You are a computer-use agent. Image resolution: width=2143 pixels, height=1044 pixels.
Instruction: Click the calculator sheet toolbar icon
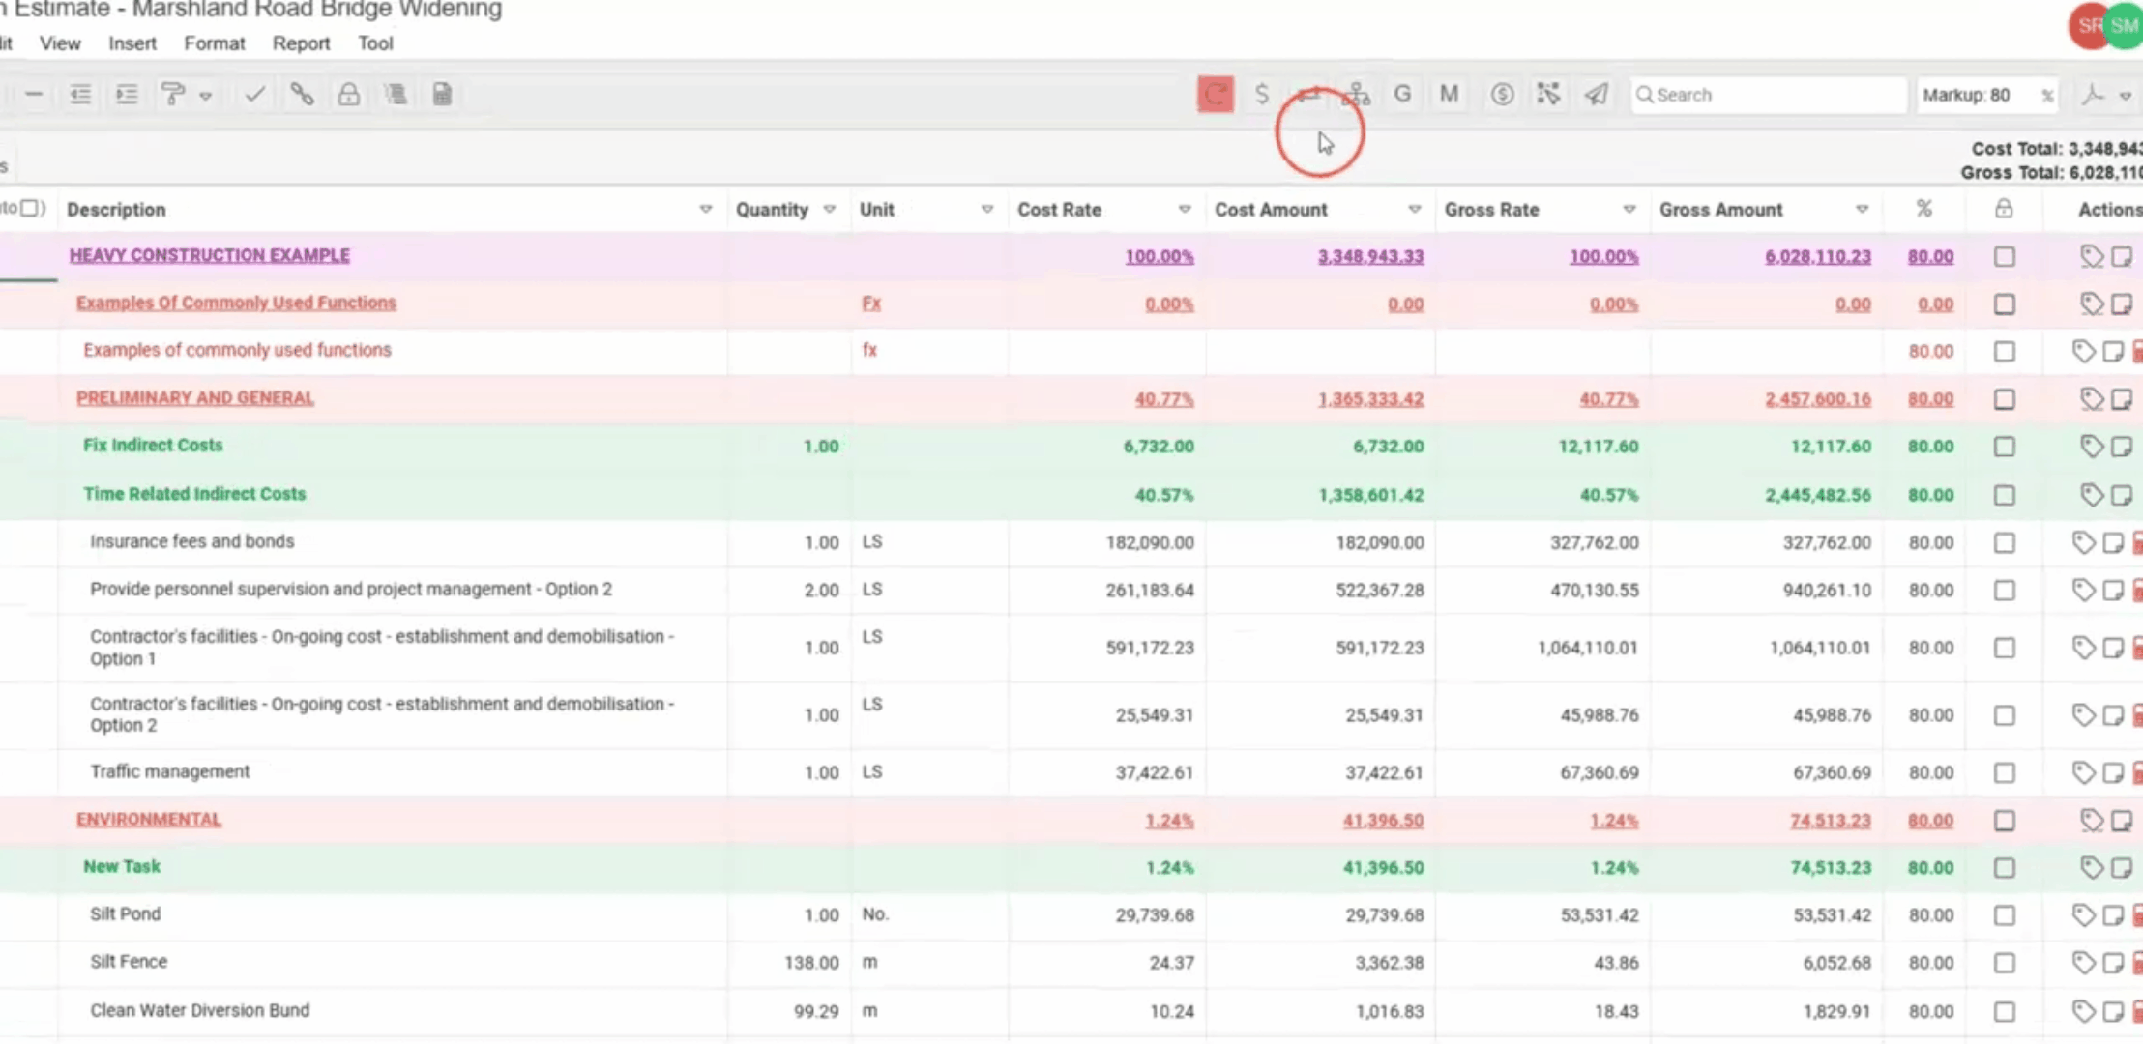[x=442, y=95]
